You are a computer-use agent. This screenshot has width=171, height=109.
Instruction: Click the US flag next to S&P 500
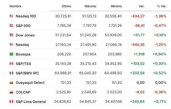pos(11,26)
